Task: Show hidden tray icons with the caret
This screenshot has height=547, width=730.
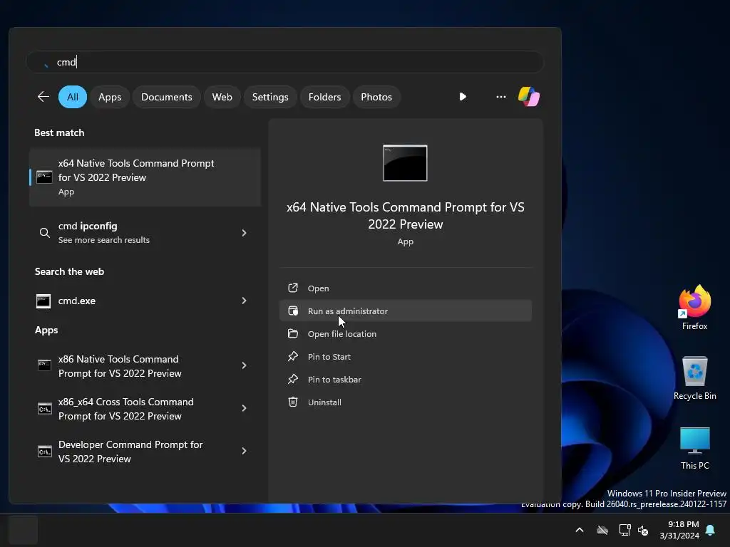Action: pyautogui.click(x=580, y=530)
